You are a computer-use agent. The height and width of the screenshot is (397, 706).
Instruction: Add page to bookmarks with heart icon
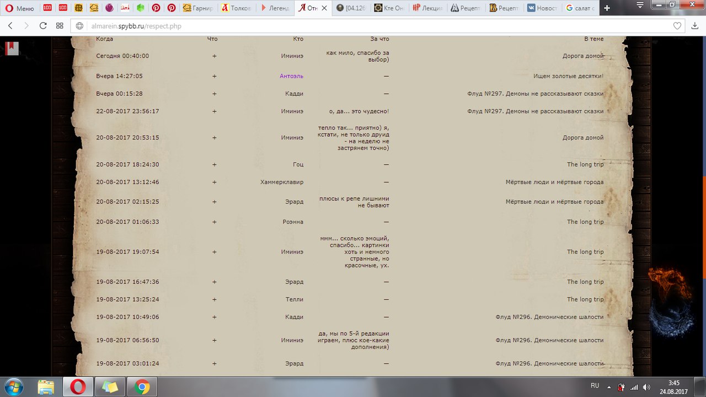(x=677, y=26)
